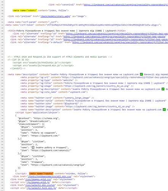Click the og:type "website" meta line
The width and height of the screenshot is (168, 191).
49,80
